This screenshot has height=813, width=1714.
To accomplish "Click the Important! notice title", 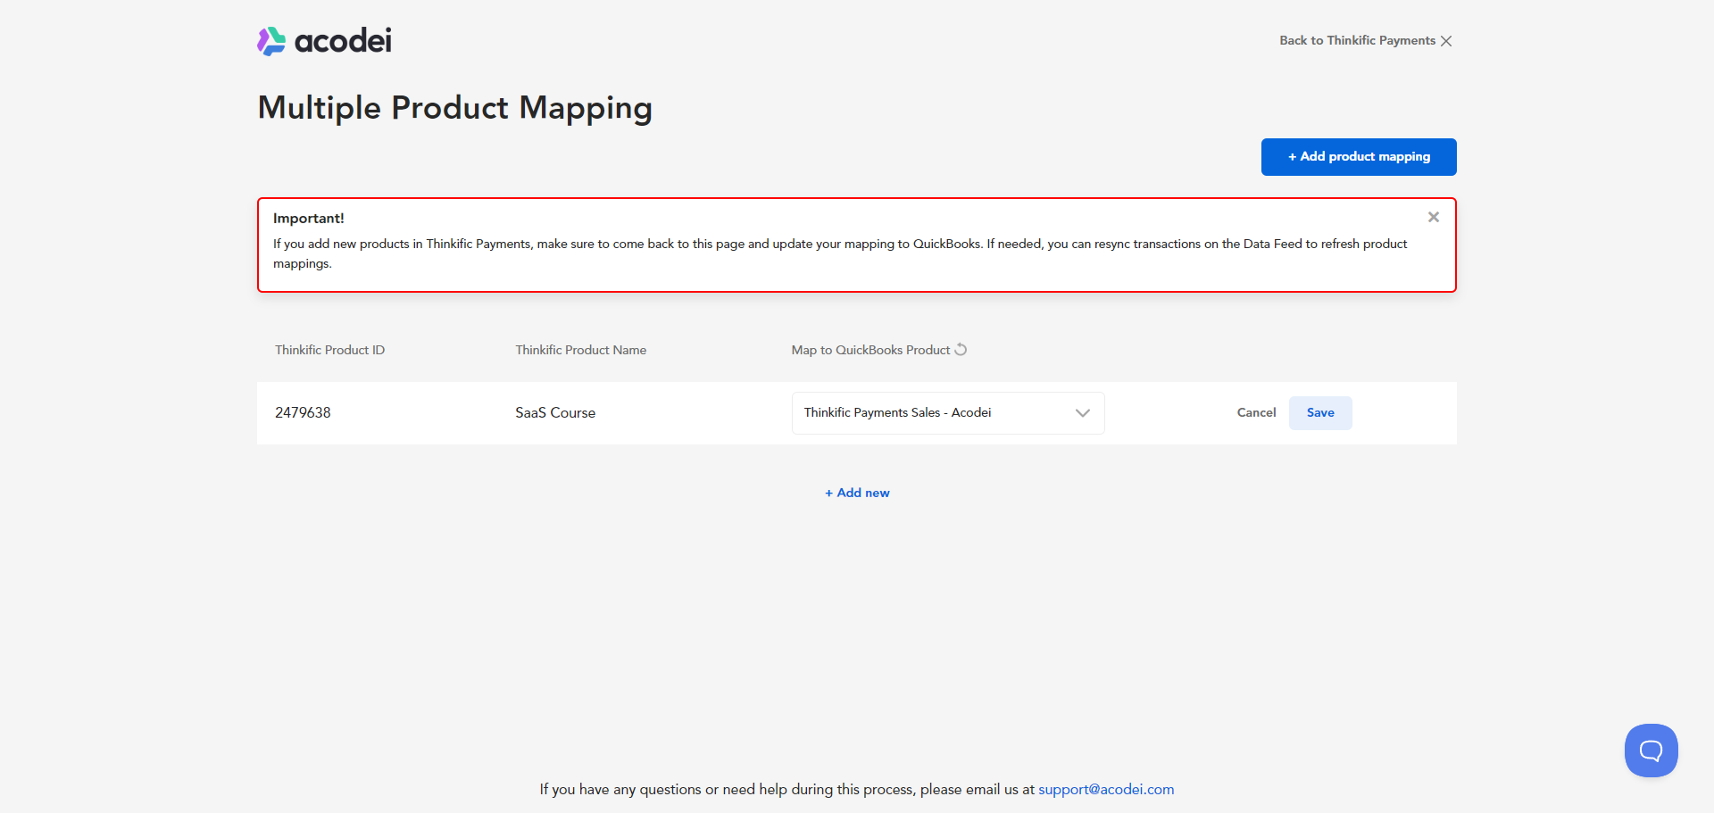I will click(x=309, y=218).
